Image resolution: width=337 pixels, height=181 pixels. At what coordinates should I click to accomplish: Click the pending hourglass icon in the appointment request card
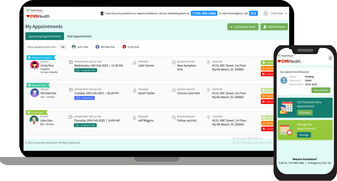click(284, 80)
